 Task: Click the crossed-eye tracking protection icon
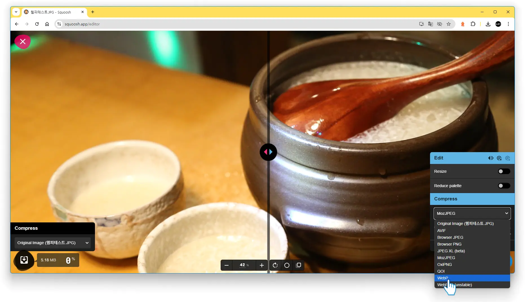tap(439, 24)
